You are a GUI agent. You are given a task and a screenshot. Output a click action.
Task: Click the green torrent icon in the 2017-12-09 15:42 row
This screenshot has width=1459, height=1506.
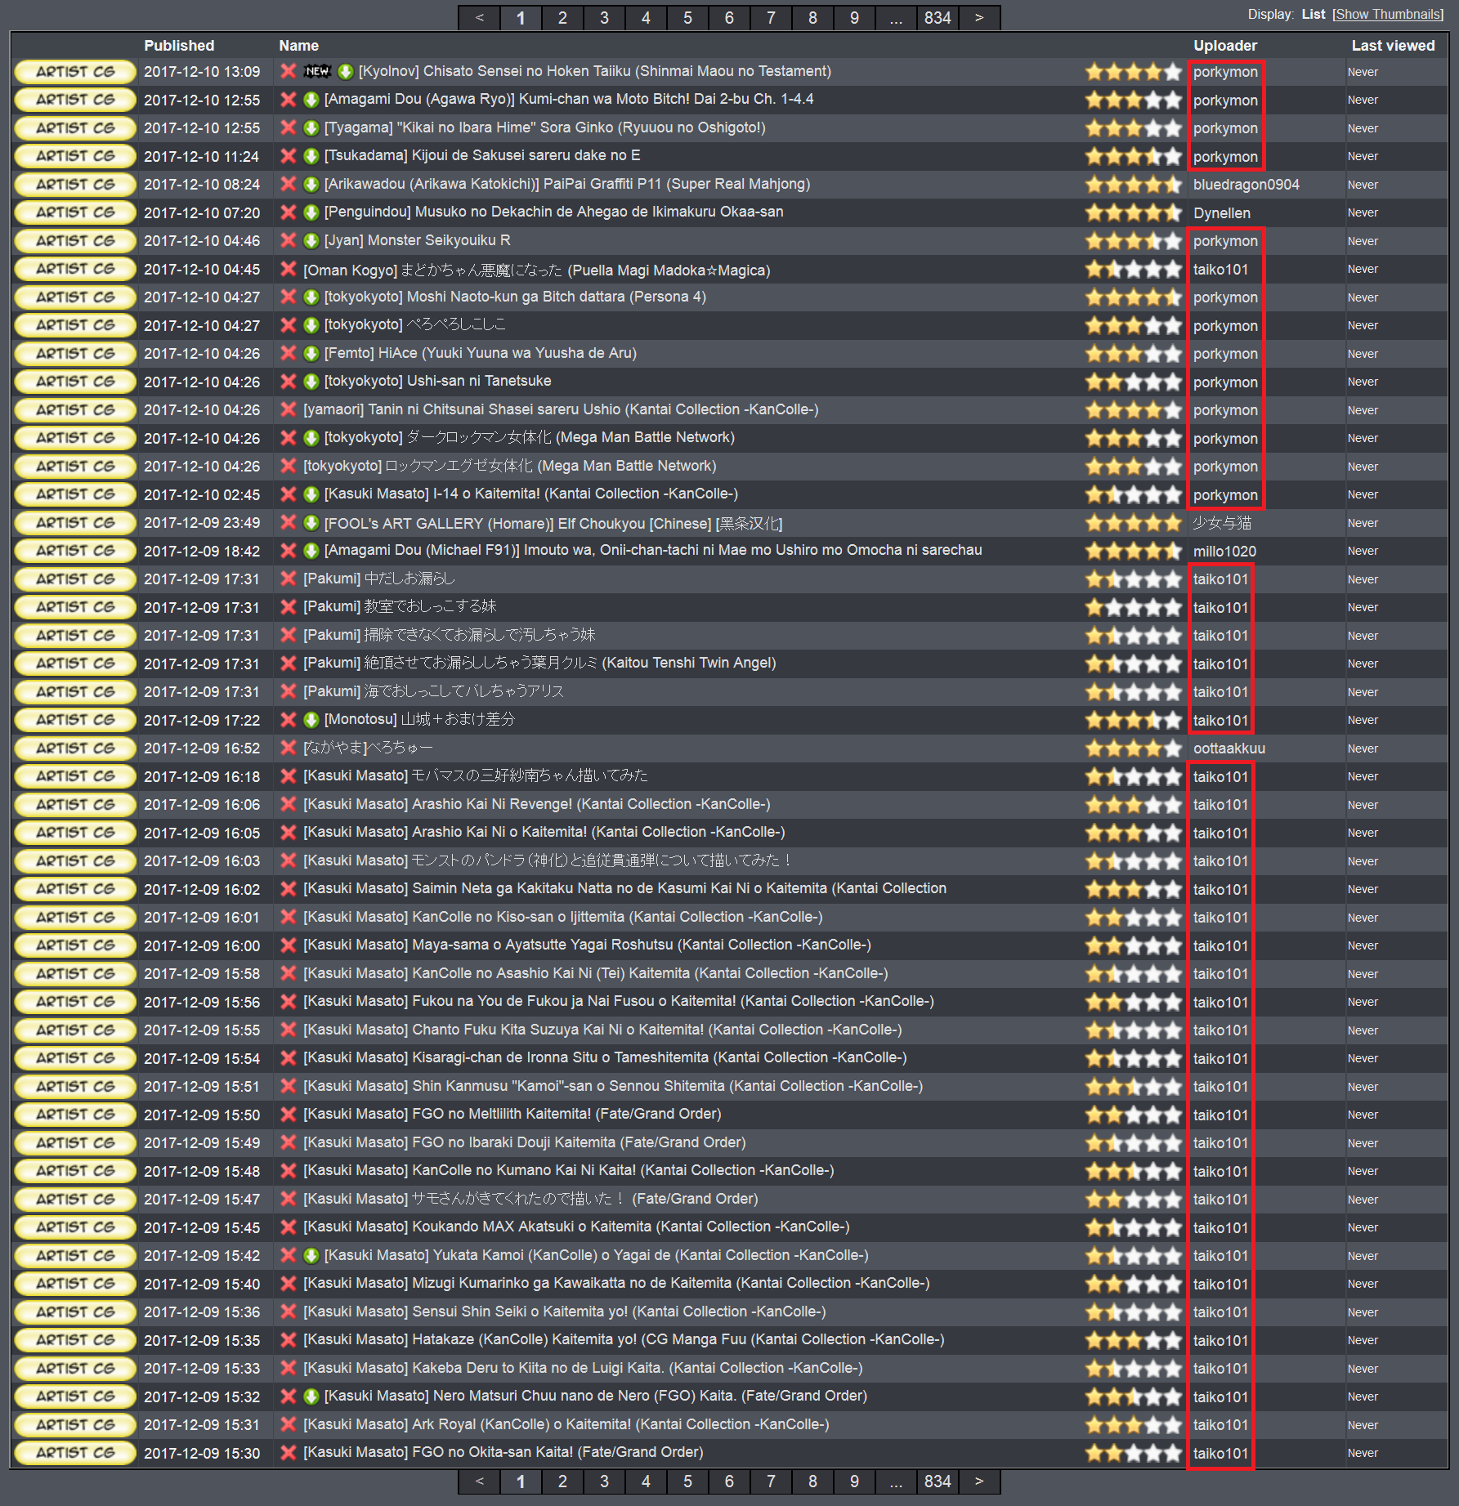pyautogui.click(x=311, y=1255)
